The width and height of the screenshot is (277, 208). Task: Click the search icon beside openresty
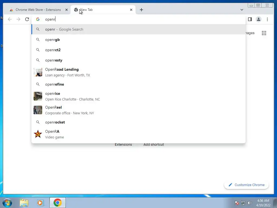(x=38, y=60)
